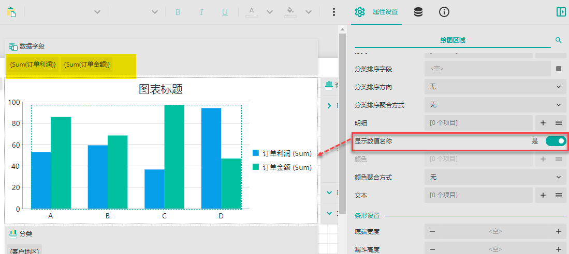The image size is (569, 254).
Task: Click the paste clipboard icon
Action: (11, 12)
